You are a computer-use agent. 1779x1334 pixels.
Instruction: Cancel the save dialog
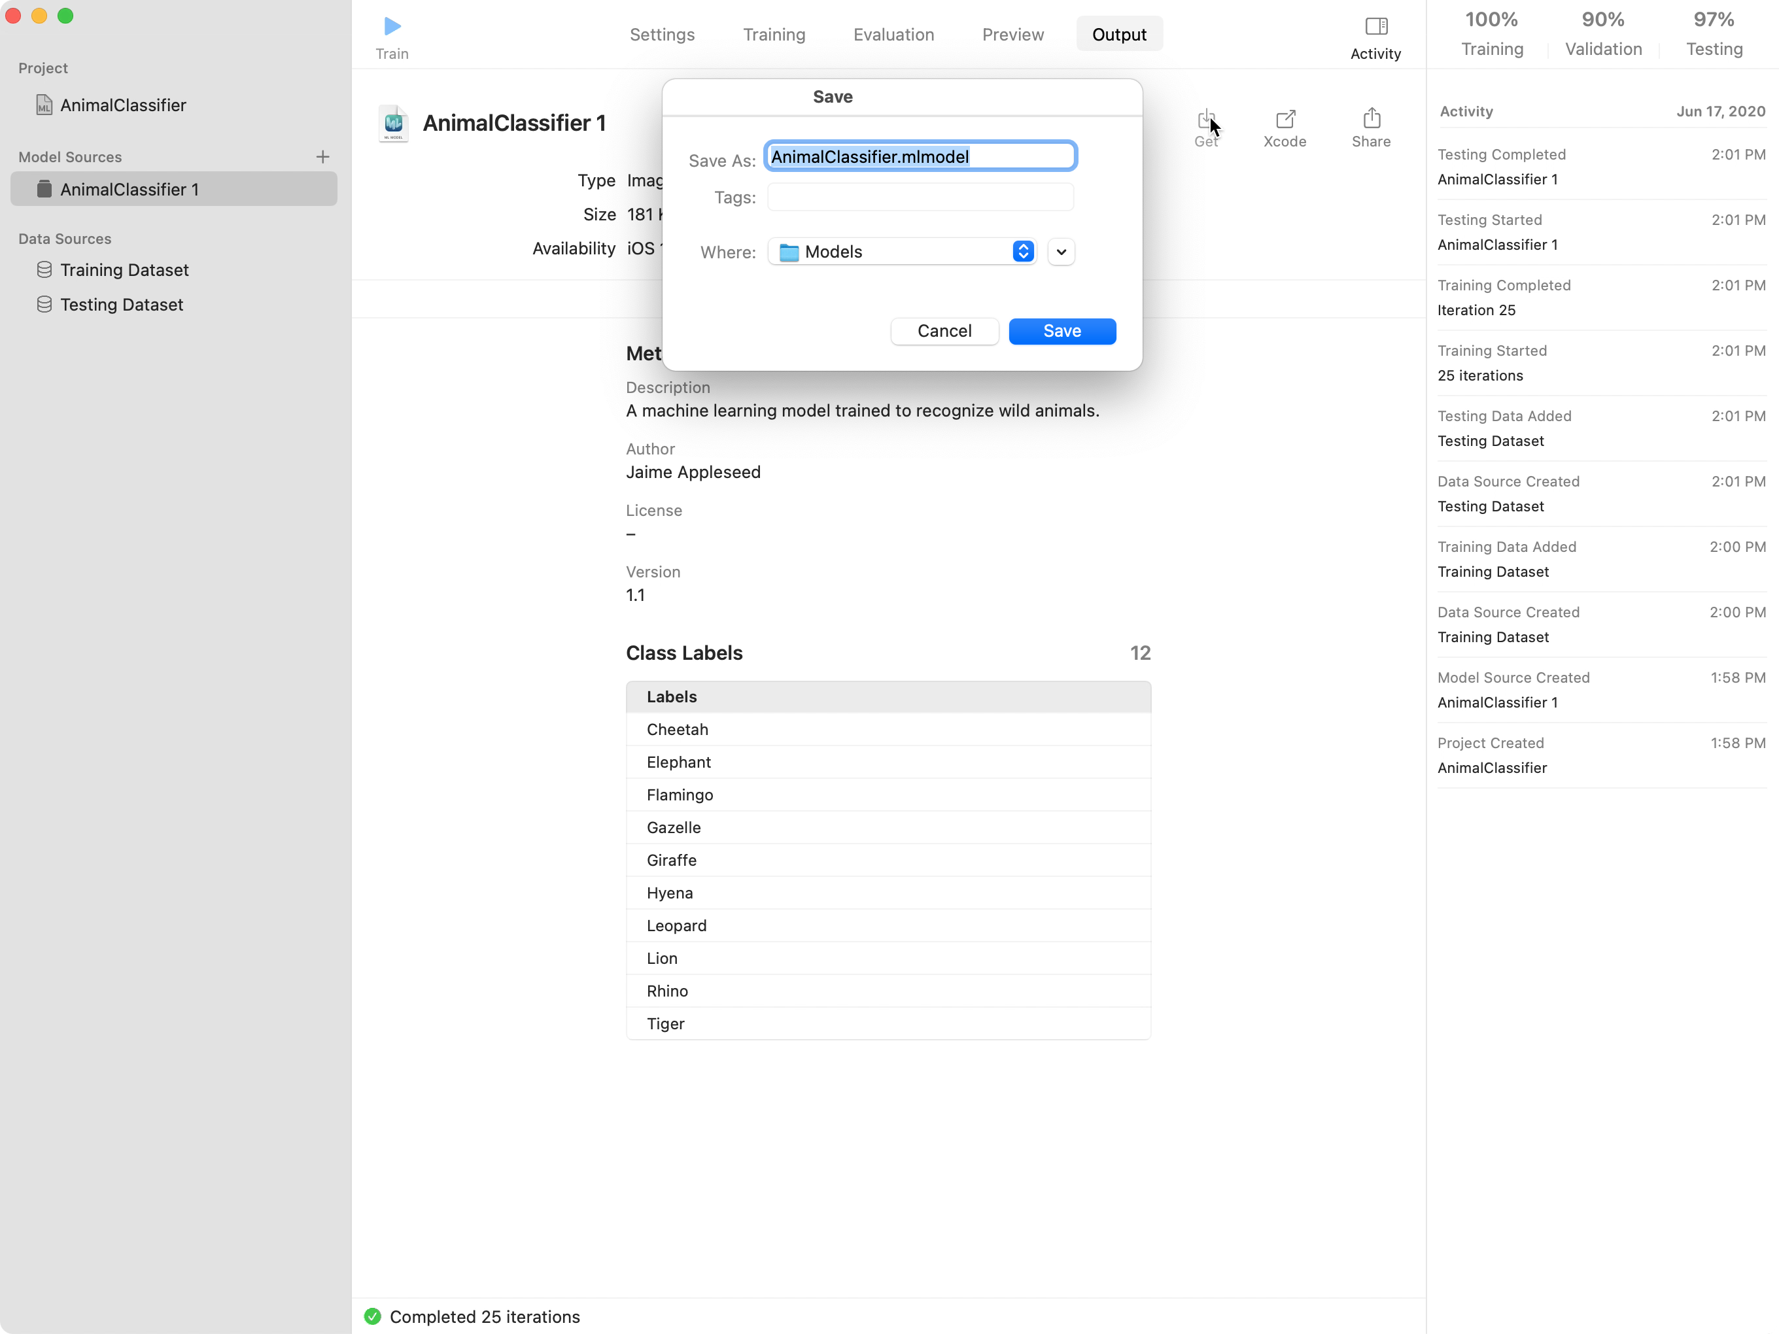tap(943, 330)
